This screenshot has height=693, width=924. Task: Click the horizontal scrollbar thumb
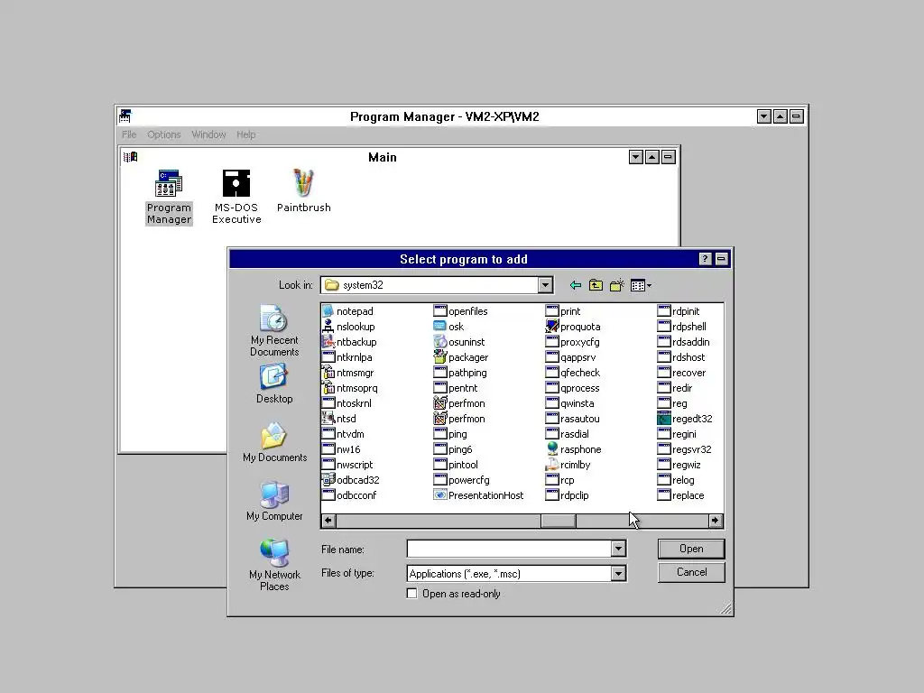click(558, 521)
